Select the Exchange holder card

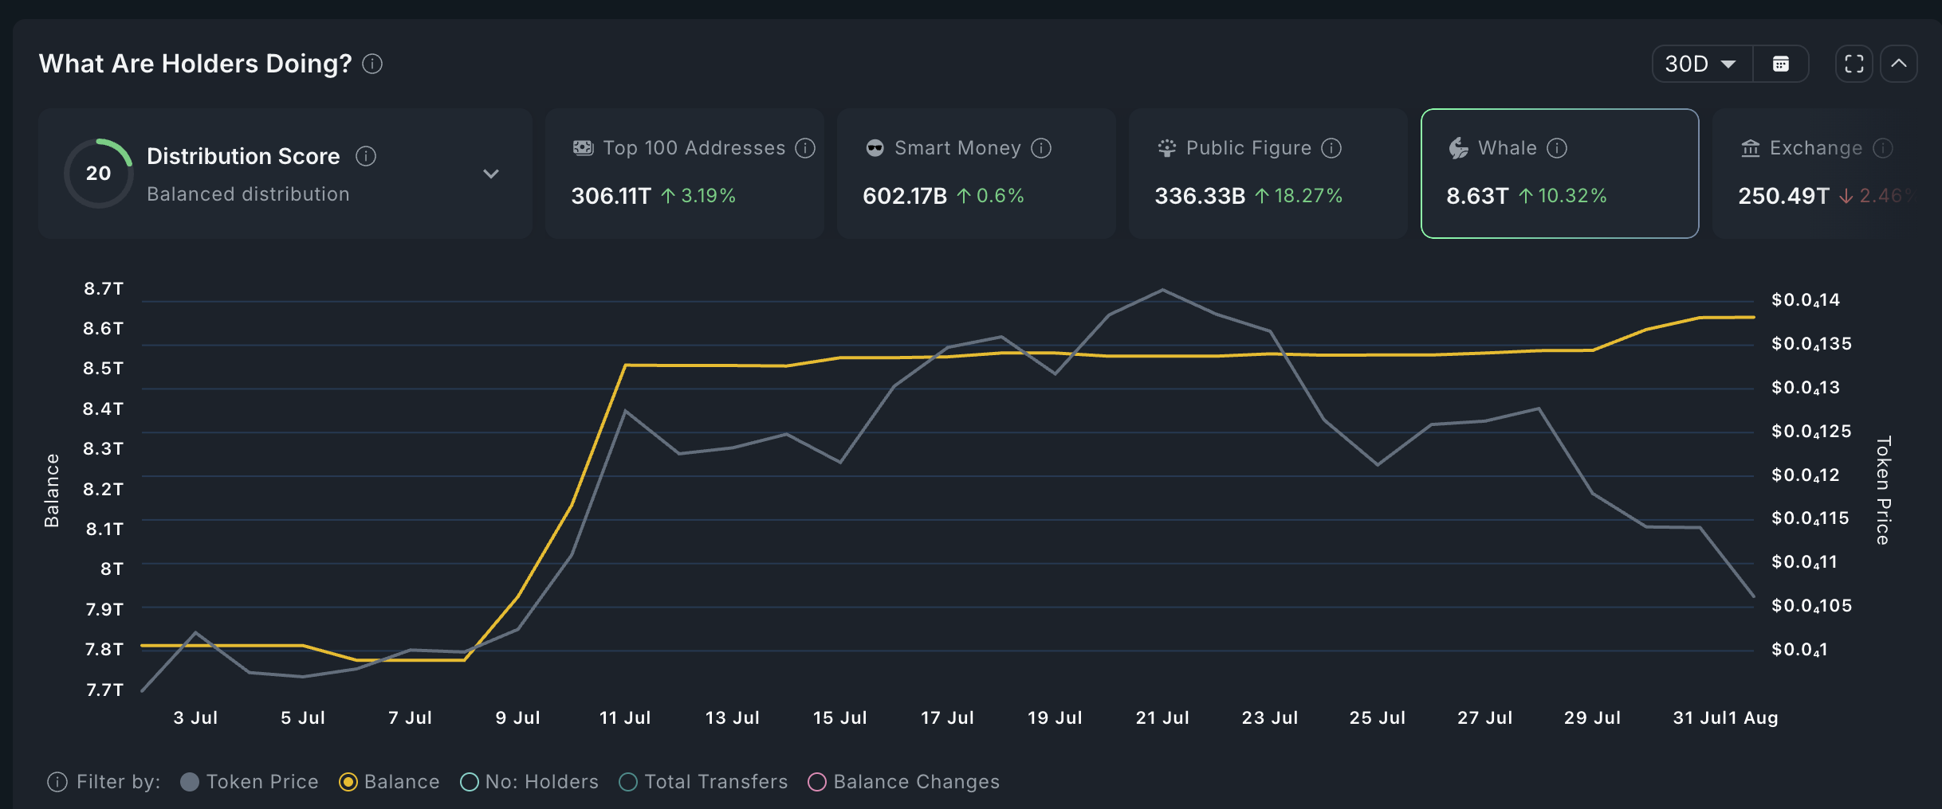point(1826,174)
